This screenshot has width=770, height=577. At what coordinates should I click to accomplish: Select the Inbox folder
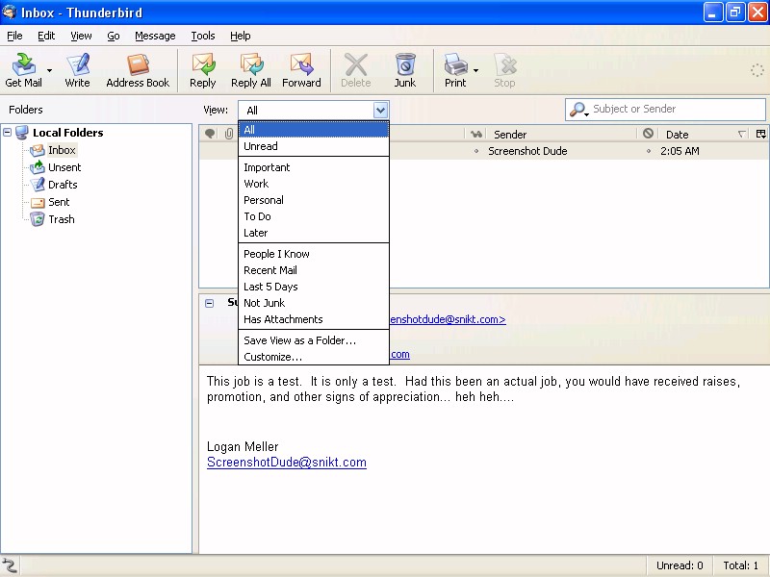click(x=62, y=150)
